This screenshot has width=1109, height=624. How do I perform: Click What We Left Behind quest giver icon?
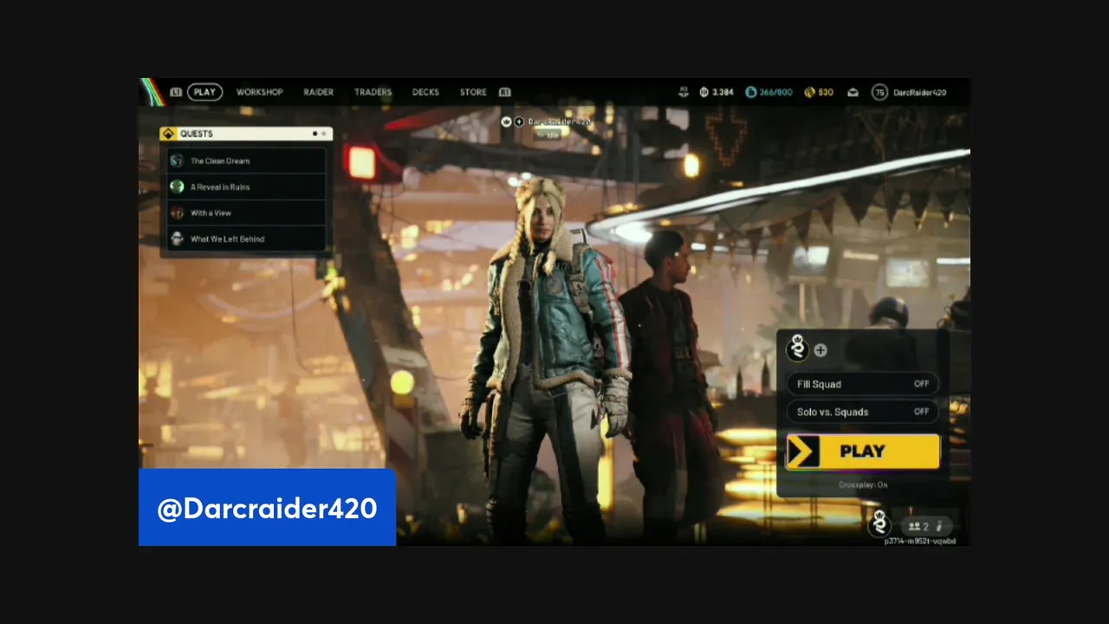pyautogui.click(x=177, y=238)
